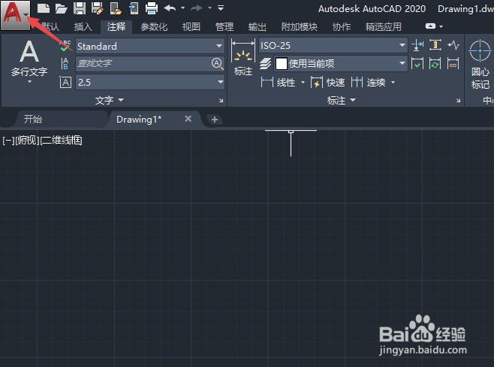Screen dimensions: 494x367
Task: Click the Plot printer icon
Action: (x=152, y=8)
